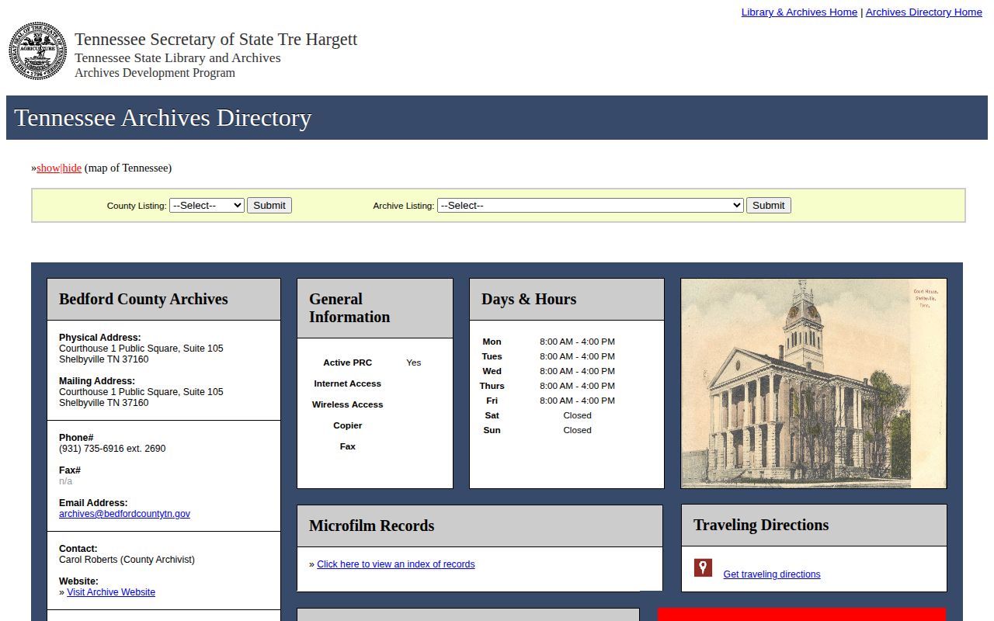The width and height of the screenshot is (994, 621).
Task: Click the Active PRC label
Action: point(348,363)
